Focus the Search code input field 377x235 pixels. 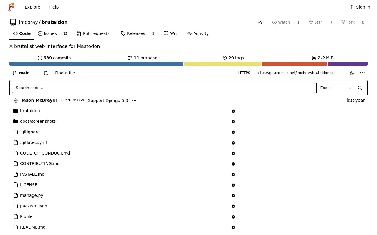pos(164,88)
